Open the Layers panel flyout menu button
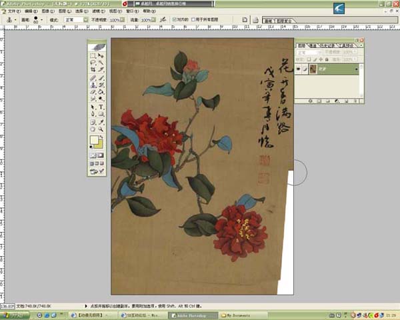Image resolution: width=400 pixels, height=320 pixels. click(x=361, y=45)
